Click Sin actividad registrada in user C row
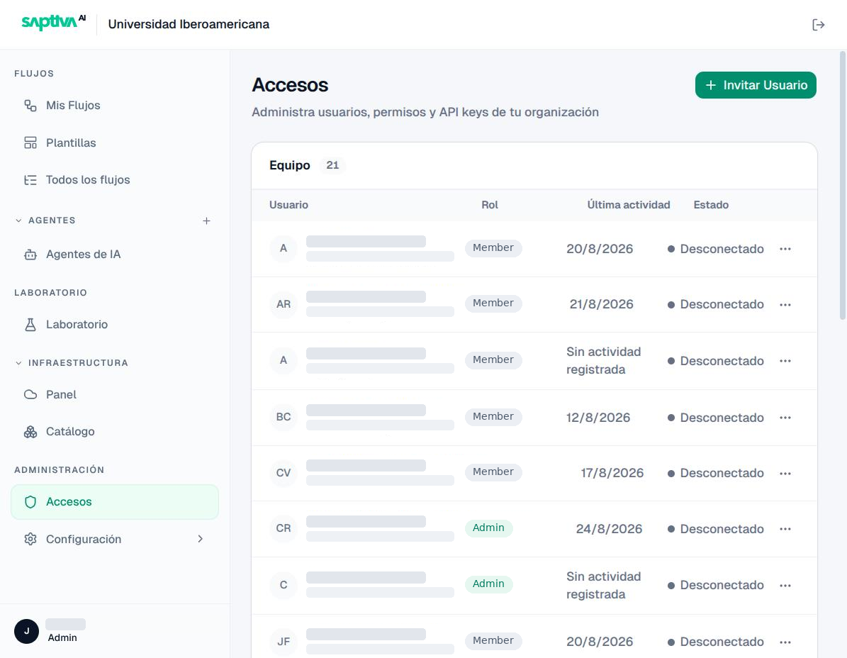This screenshot has width=847, height=658. pos(603,585)
